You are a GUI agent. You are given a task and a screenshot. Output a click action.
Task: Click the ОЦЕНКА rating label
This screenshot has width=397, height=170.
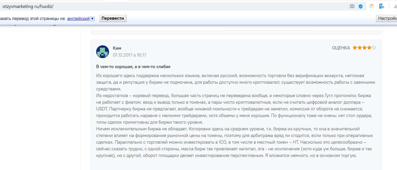pyautogui.click(x=341, y=48)
